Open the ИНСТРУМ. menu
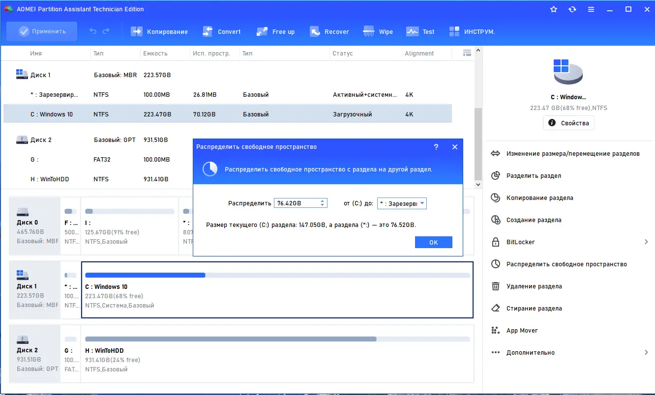Screen dimensions: 655x395 [x=472, y=31]
